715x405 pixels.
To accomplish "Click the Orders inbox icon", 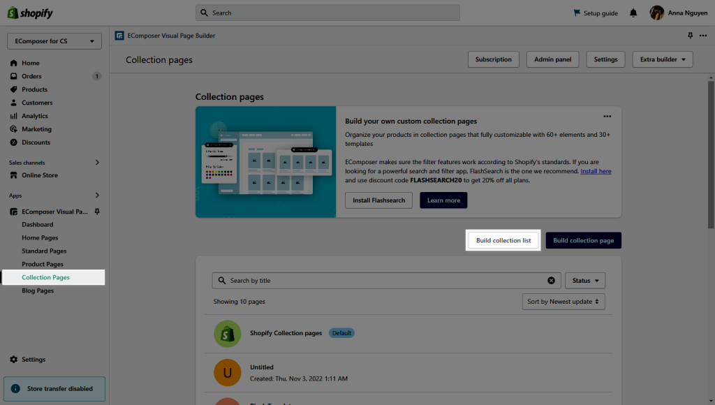I will (14, 76).
